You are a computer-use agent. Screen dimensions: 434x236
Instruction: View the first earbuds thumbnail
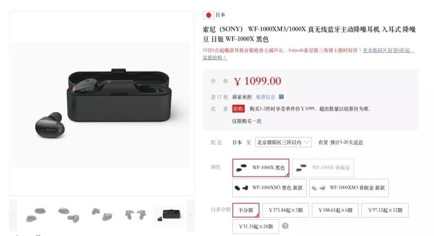click(x=36, y=215)
